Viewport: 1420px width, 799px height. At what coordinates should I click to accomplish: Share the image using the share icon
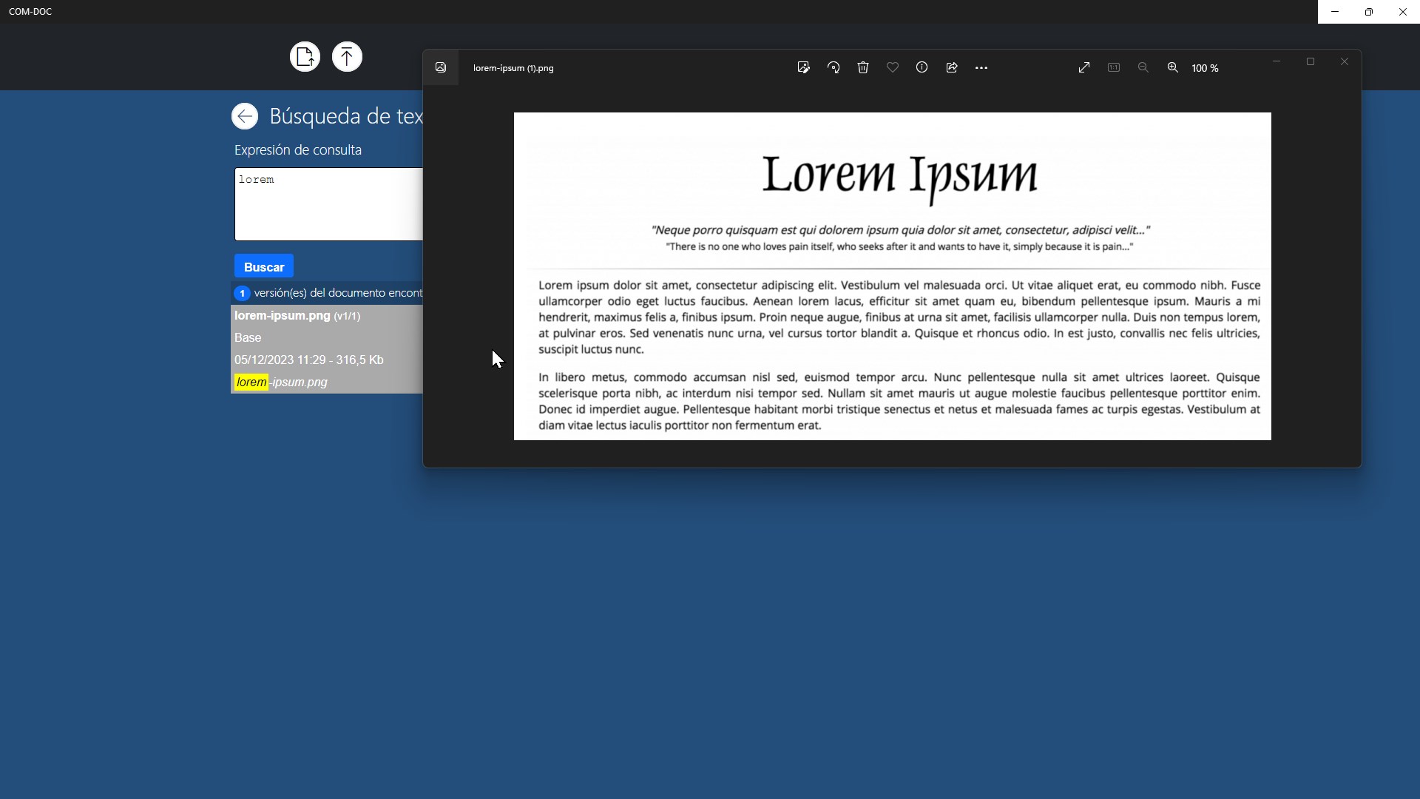[x=952, y=67]
